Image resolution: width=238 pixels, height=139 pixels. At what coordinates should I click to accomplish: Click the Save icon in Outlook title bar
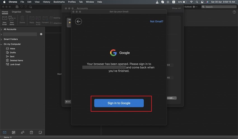point(17,7)
